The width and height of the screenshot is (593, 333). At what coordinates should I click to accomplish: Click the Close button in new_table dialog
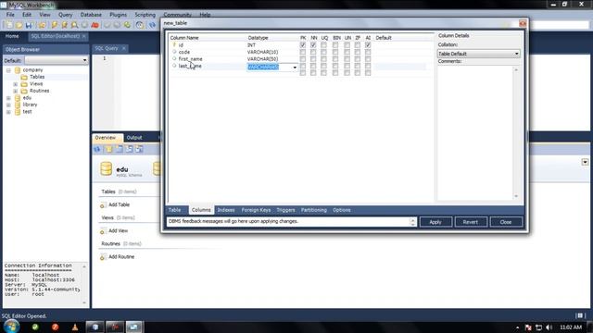point(506,222)
